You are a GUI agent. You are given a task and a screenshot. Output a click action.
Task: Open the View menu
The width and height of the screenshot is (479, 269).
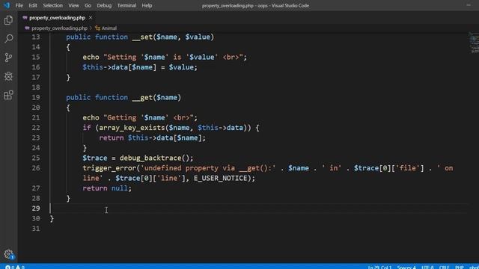pyautogui.click(x=73, y=5)
